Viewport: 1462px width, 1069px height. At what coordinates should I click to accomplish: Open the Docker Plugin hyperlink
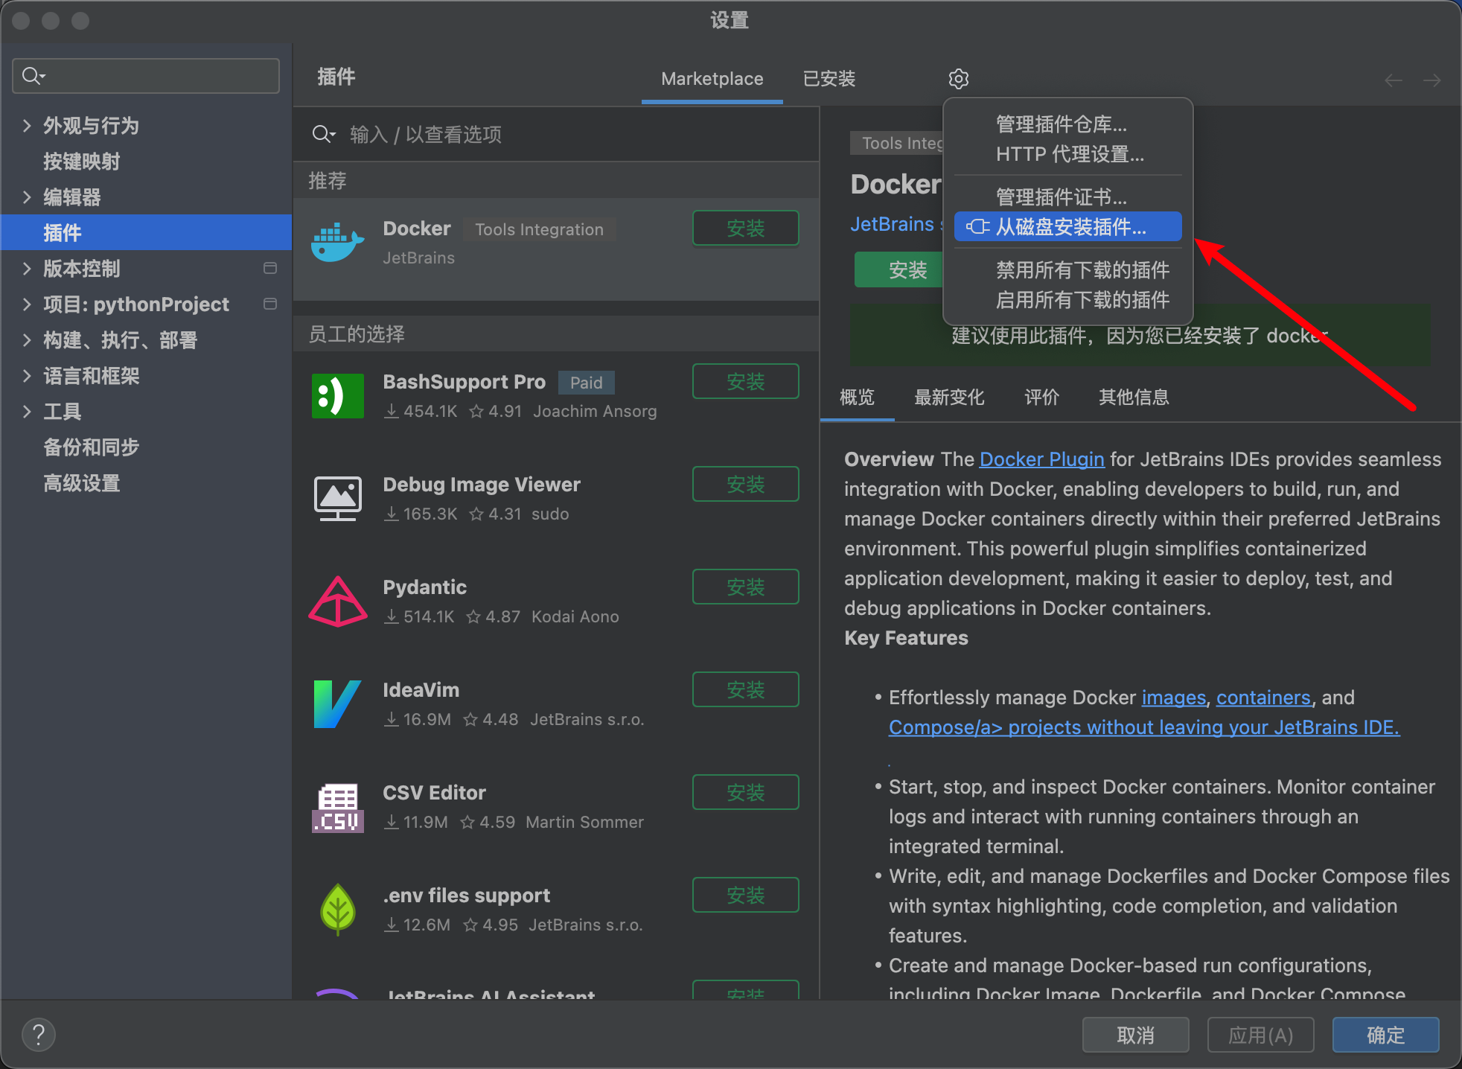1041,459
